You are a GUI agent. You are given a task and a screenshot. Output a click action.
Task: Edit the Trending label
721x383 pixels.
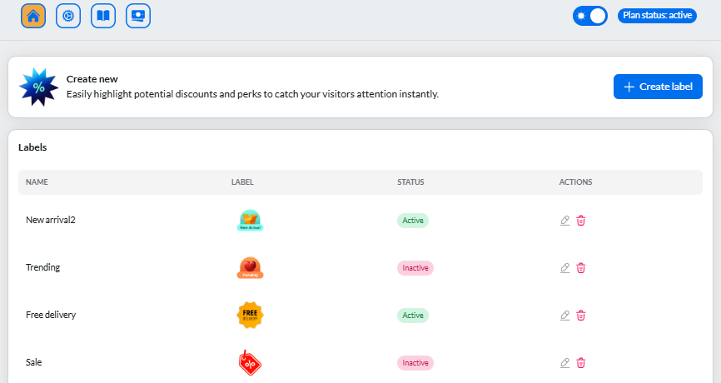[565, 268]
